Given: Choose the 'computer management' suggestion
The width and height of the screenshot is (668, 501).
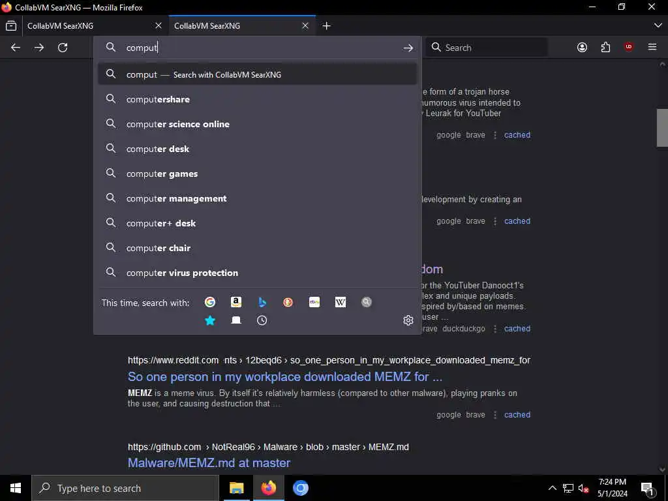Looking at the screenshot, I should pos(257,198).
